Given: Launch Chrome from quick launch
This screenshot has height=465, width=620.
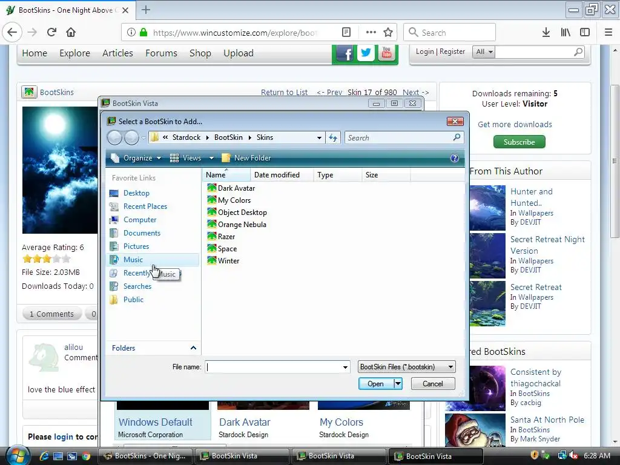Looking at the screenshot, I should 86,456.
